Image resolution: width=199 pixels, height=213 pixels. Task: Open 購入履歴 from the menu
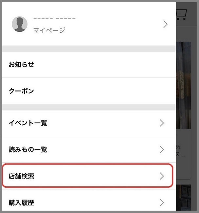[22, 203]
